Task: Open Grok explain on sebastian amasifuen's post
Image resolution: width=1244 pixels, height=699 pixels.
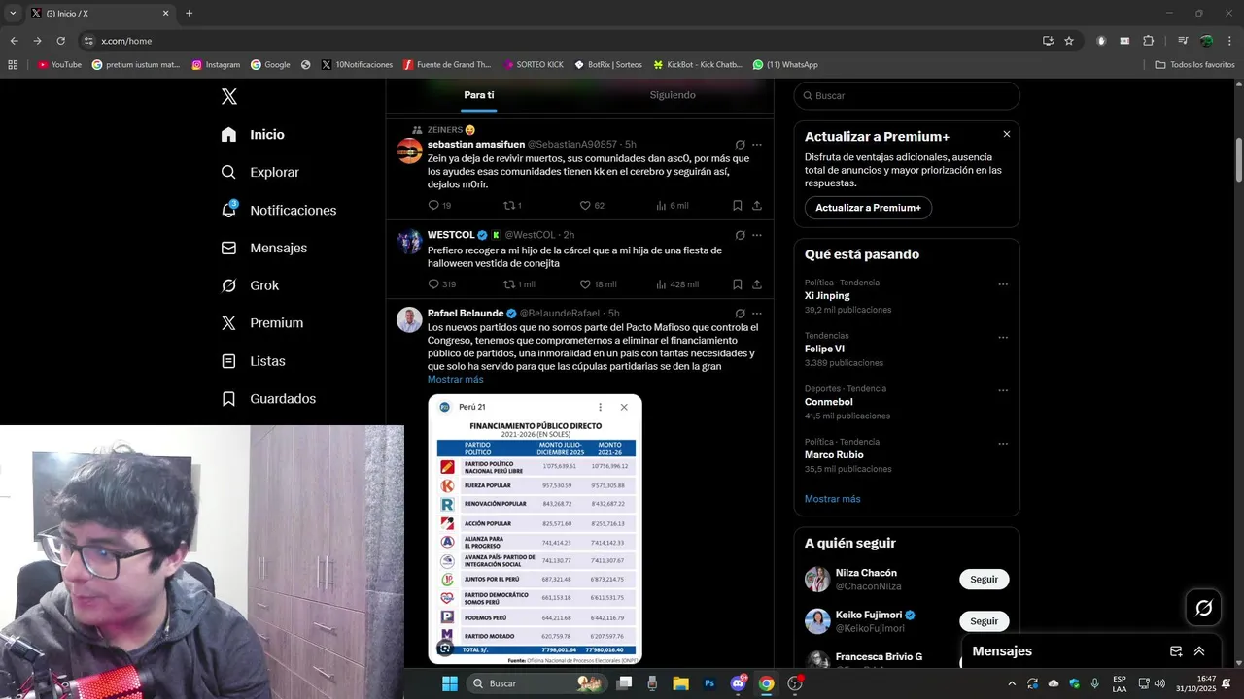Action: pos(740,145)
